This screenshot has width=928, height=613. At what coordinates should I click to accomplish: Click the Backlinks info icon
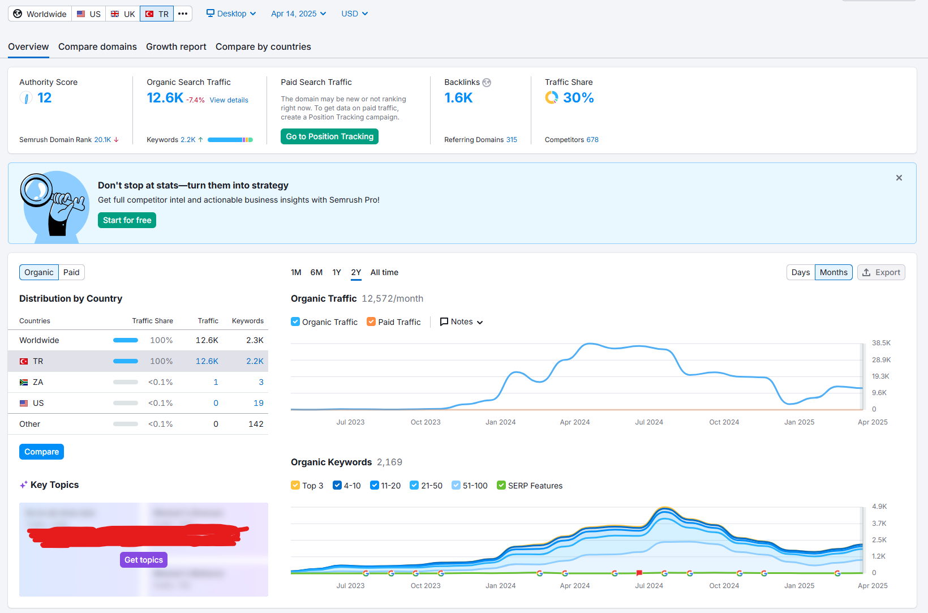pos(487,83)
